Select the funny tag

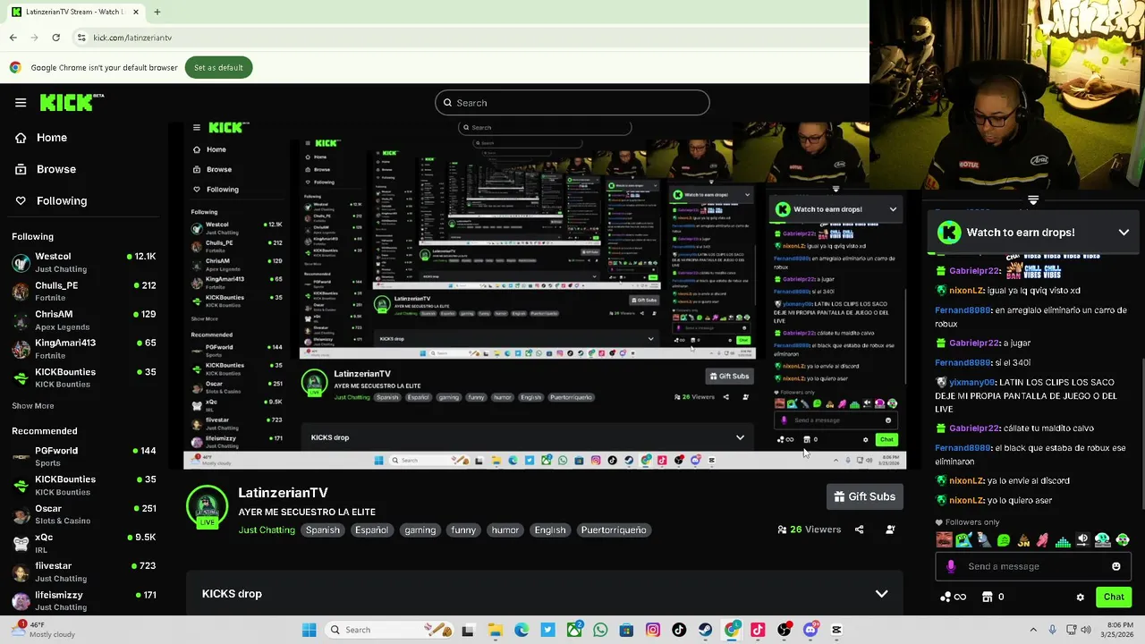(x=463, y=530)
